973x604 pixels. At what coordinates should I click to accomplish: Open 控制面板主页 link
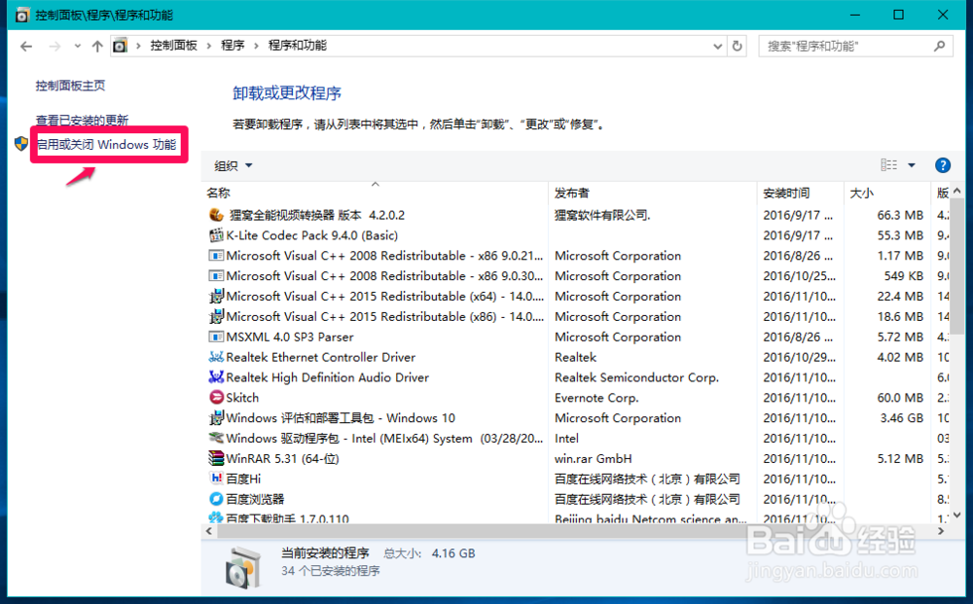(70, 86)
